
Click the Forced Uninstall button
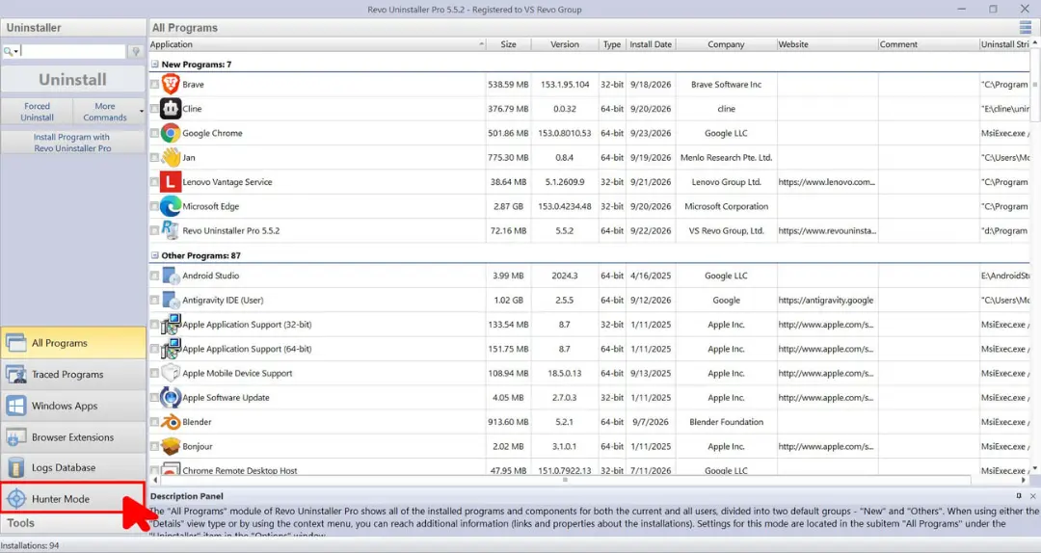[x=38, y=112]
